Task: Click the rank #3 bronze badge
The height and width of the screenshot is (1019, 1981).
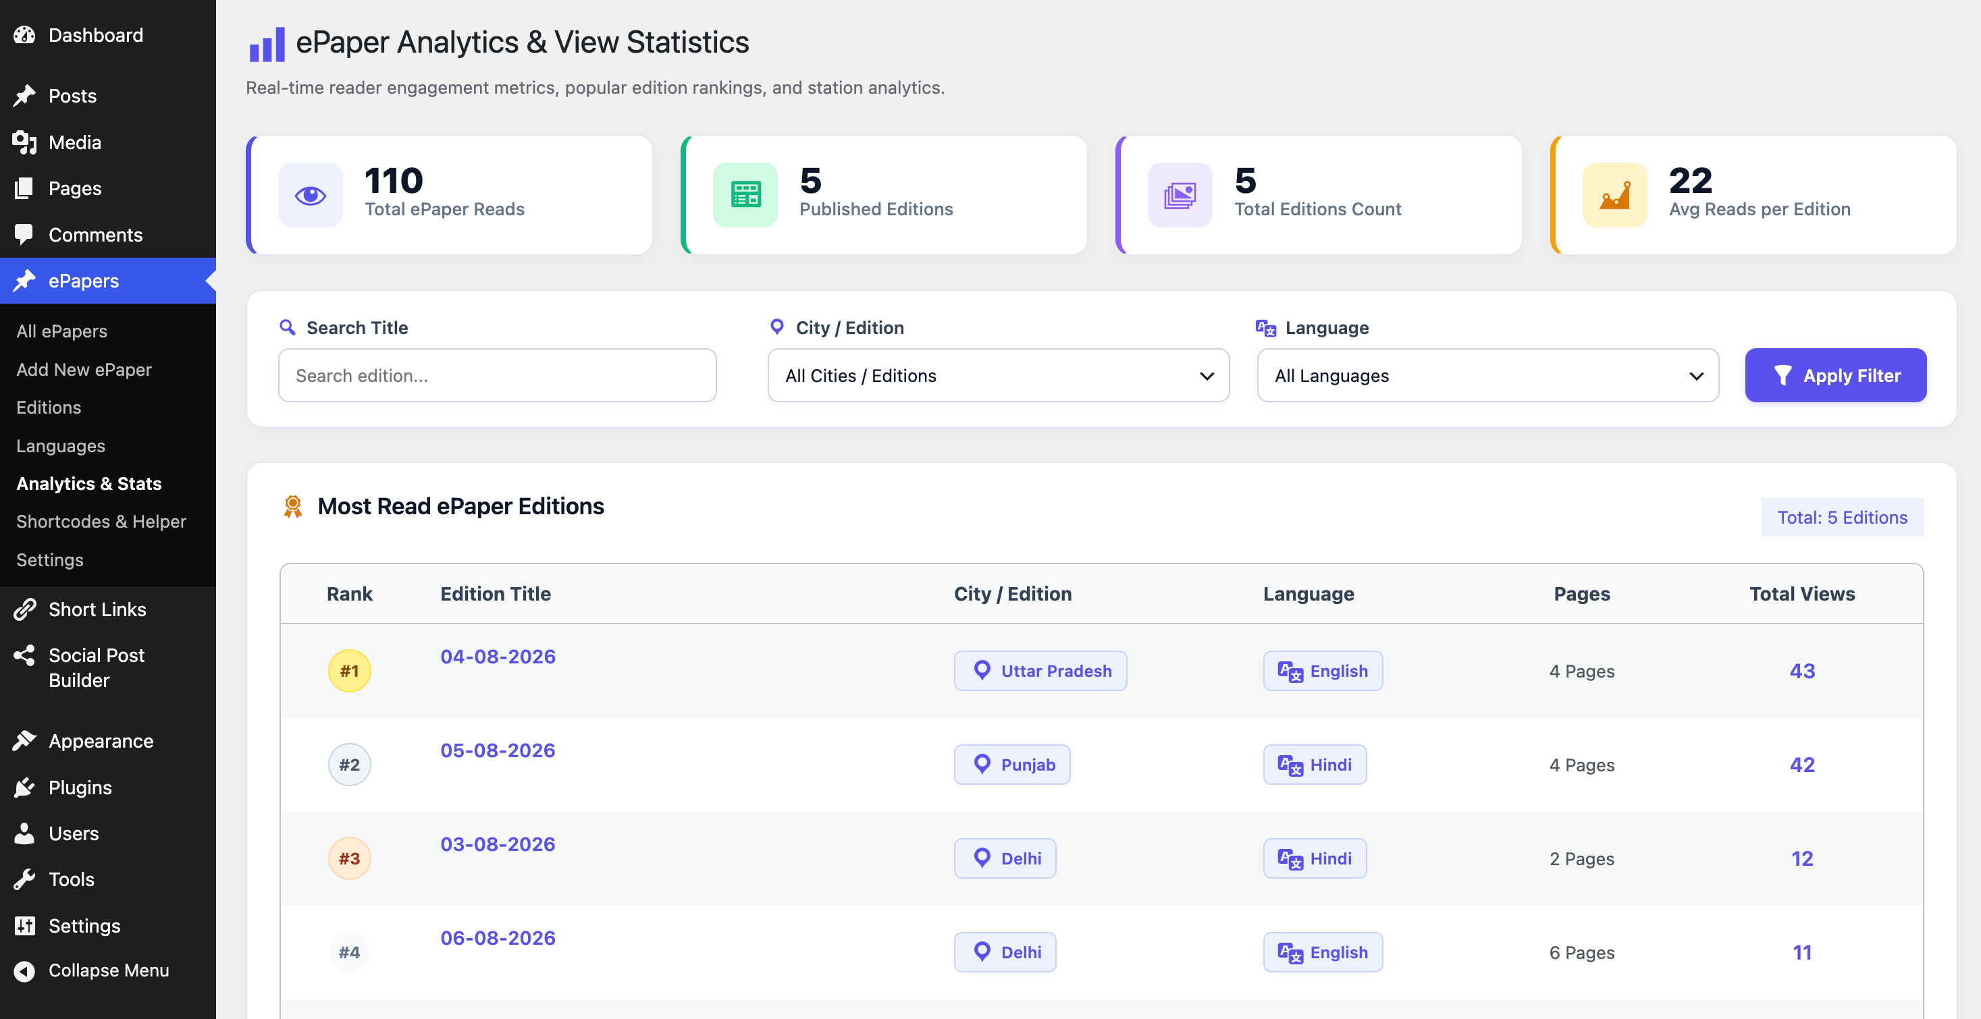Action: (350, 858)
